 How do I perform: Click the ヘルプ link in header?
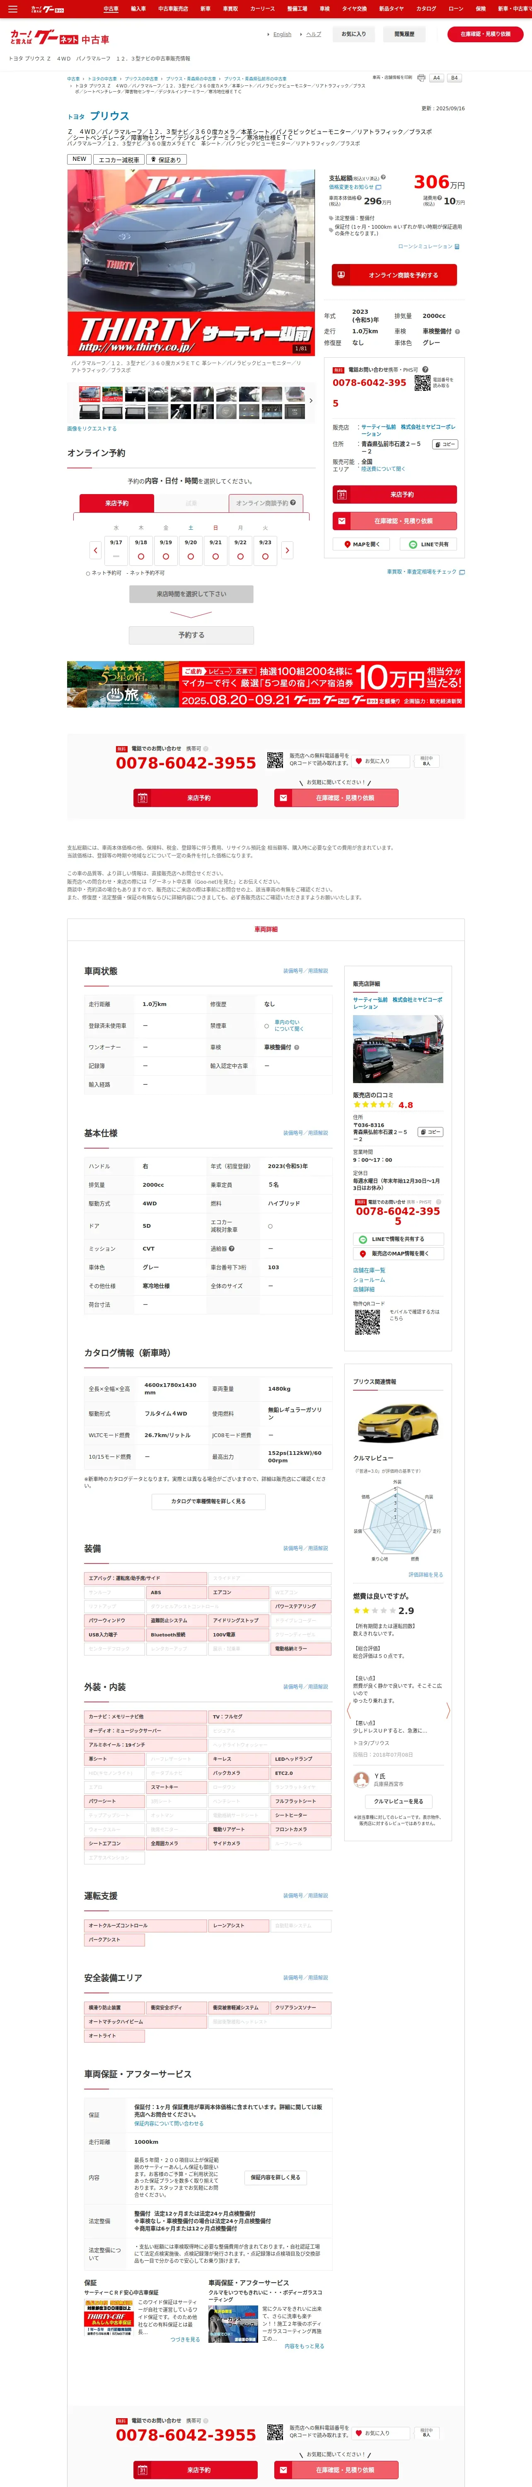tap(314, 34)
